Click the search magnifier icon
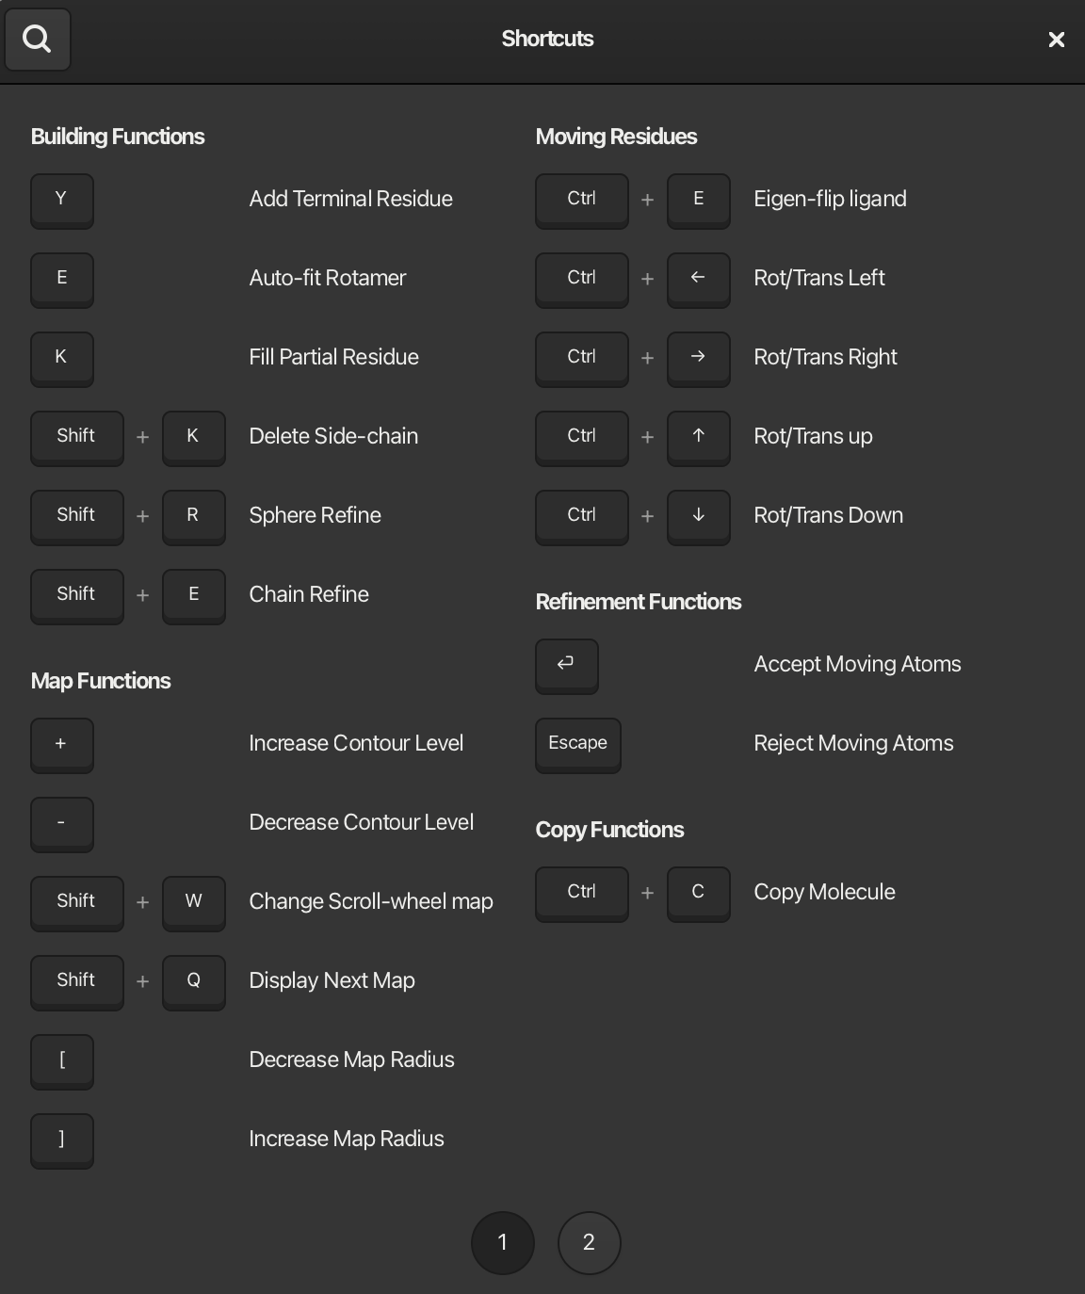1085x1294 pixels. coord(38,40)
